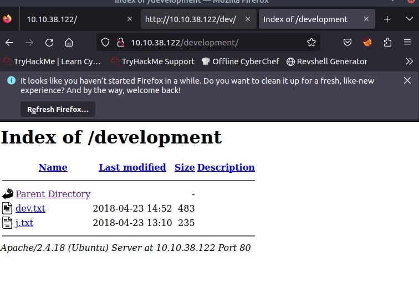The image size is (419, 308).
Task: Open a new tab with plus button
Action: coord(387,19)
